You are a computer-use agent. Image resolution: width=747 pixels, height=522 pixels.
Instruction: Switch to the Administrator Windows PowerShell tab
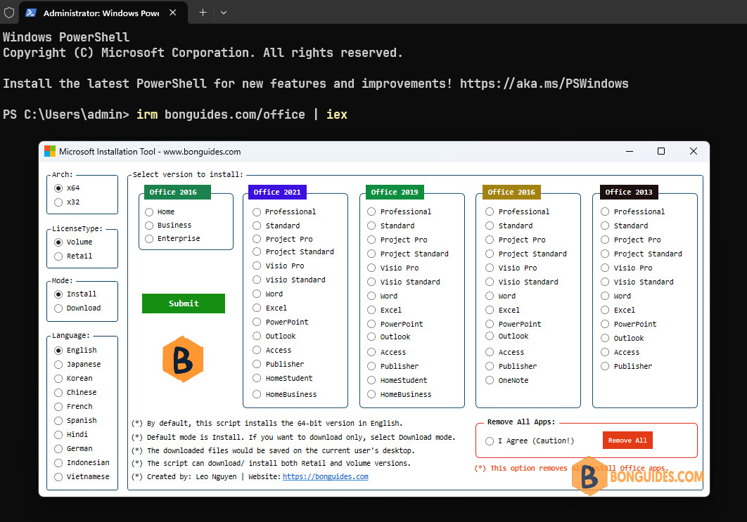(x=101, y=13)
